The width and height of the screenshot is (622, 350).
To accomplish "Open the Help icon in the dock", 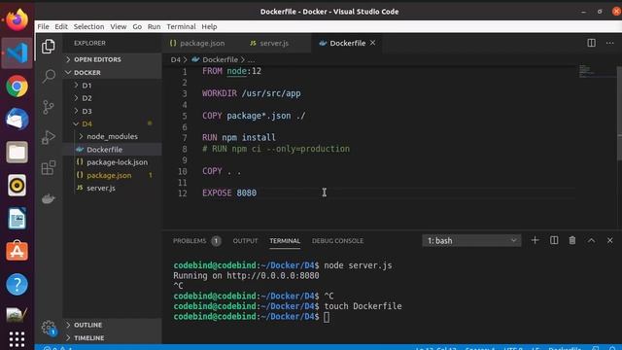I will click(x=17, y=284).
